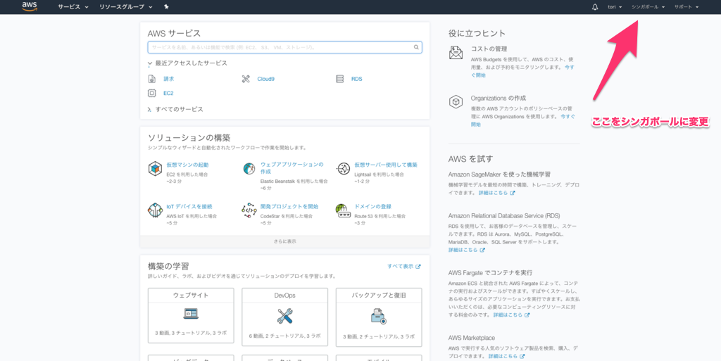Click the Lightsail virtual server icon

coord(343,169)
